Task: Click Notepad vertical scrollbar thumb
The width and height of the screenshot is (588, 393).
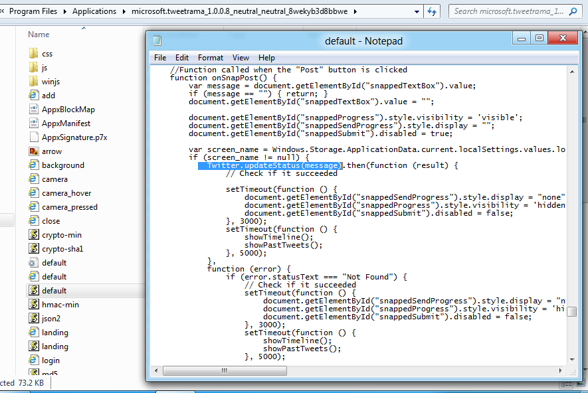Action: 572,312
